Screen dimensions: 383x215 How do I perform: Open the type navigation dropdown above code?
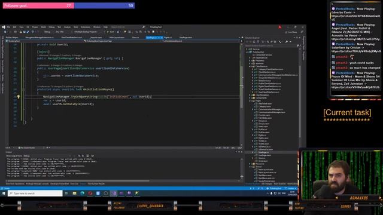[123, 41]
